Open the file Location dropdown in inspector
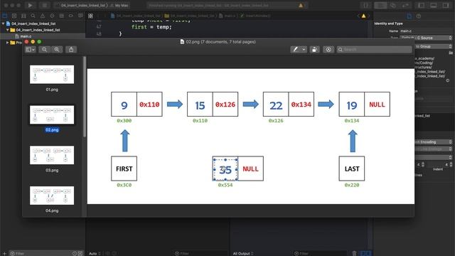 tap(434, 46)
